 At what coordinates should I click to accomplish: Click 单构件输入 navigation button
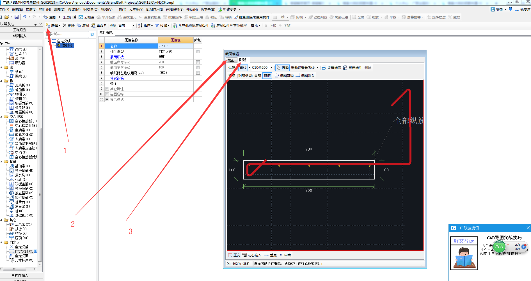tap(20, 275)
